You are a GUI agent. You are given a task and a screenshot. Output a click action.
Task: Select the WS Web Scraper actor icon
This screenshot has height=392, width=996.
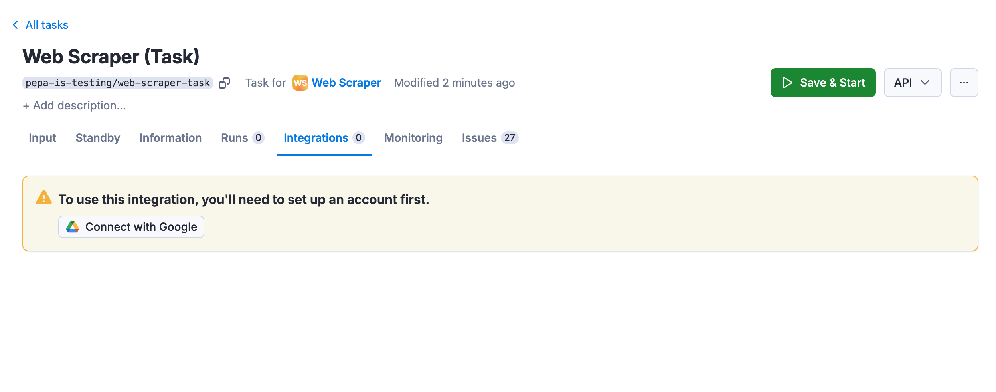300,83
